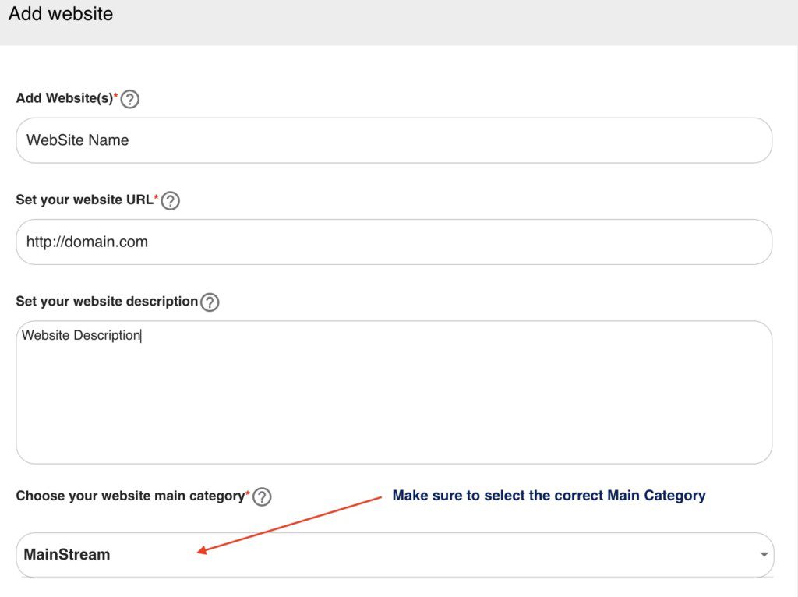This screenshot has height=597, width=798.
Task: Click the "Add Website(s)" field label
Action: (x=64, y=99)
